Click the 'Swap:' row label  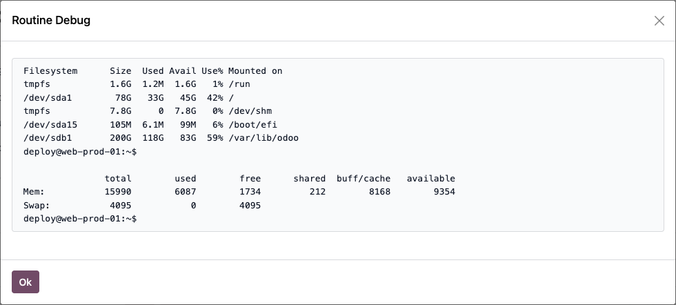(x=37, y=206)
